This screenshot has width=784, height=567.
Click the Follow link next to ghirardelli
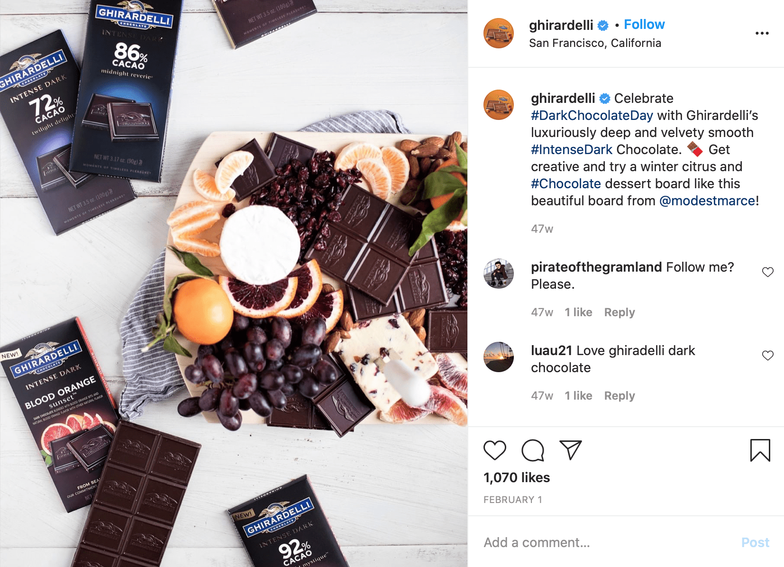click(x=644, y=25)
